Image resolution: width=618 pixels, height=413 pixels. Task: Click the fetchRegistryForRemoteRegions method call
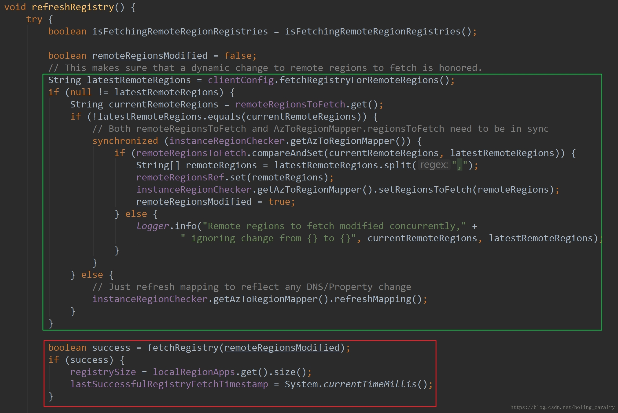click(x=359, y=80)
